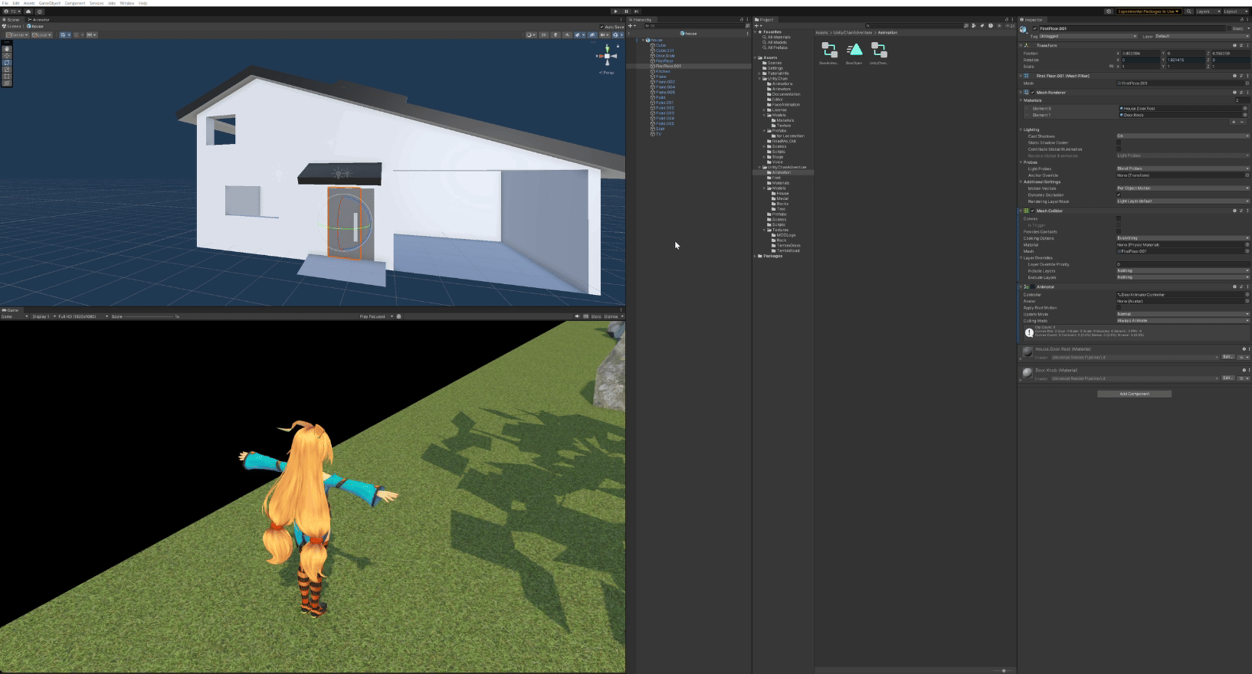Toggle 2D view mode in Scene toolbar
Viewport: 1252px width, 674px height.
(544, 34)
